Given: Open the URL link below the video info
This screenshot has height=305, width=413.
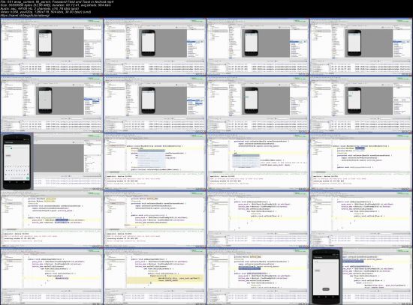Looking at the screenshot, I should point(25,15).
